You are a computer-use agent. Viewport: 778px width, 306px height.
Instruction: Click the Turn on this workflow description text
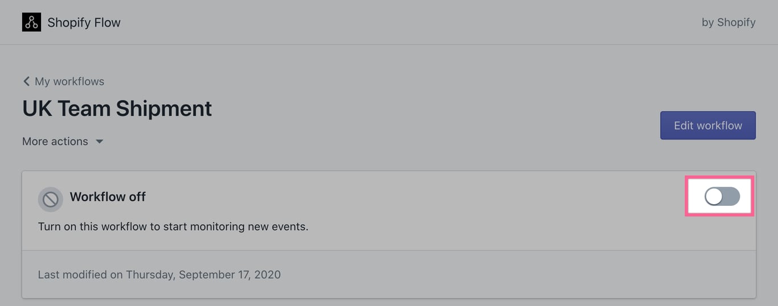click(x=173, y=226)
